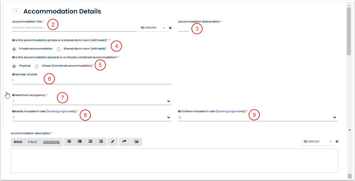355x181 pixels.
Task: Expand the Maximum occupancy dropdown
Action: click(x=92, y=101)
